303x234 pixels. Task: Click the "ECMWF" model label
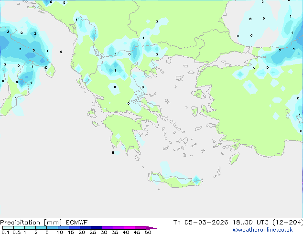coord(77,223)
